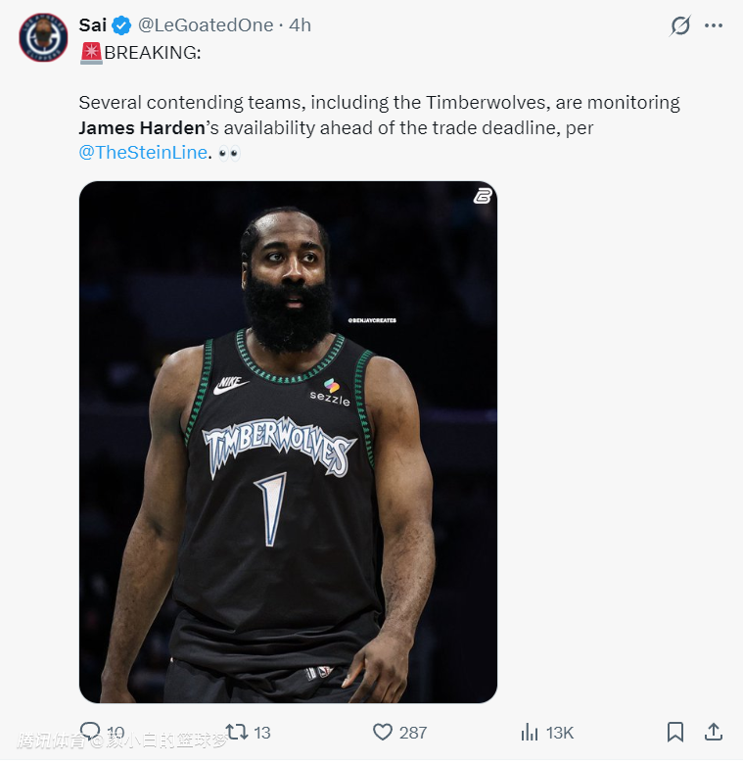Open the 4h timestamp permalink
This screenshot has height=764, width=743.
pos(300,25)
